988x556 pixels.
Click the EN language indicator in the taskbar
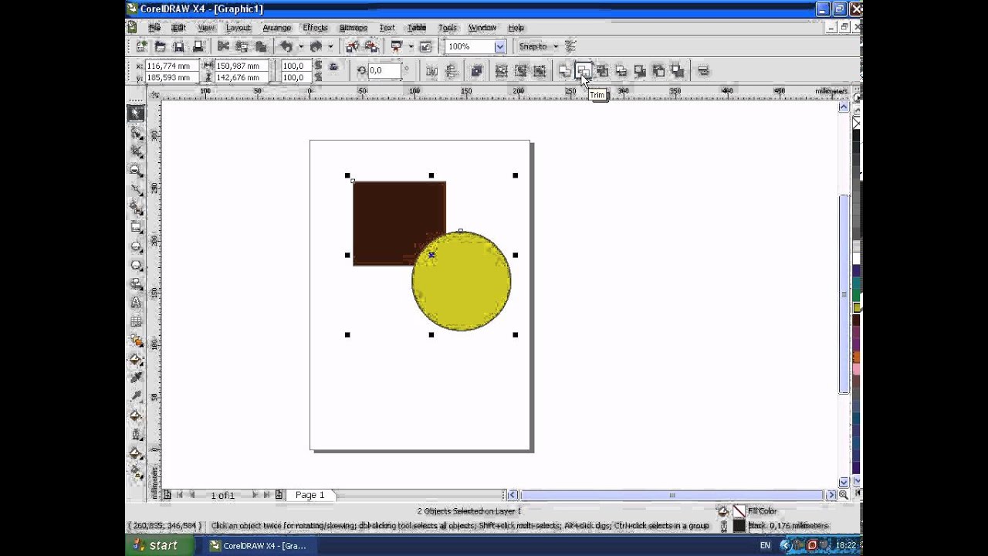765,545
